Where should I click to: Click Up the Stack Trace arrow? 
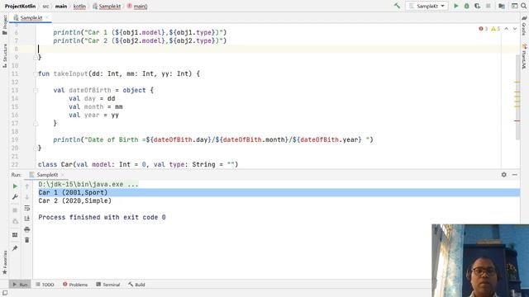[27, 186]
